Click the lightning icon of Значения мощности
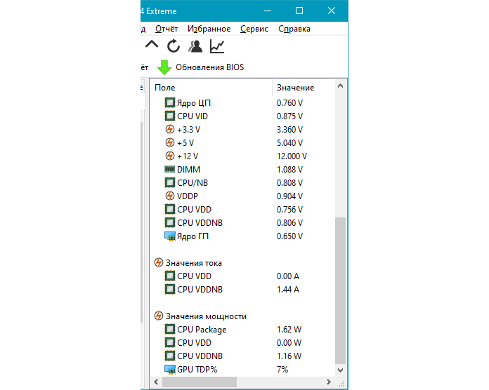Image resolution: width=489 pixels, height=390 pixels. 158,316
